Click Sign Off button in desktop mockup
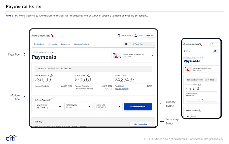The image size is (229, 144). [150, 35]
